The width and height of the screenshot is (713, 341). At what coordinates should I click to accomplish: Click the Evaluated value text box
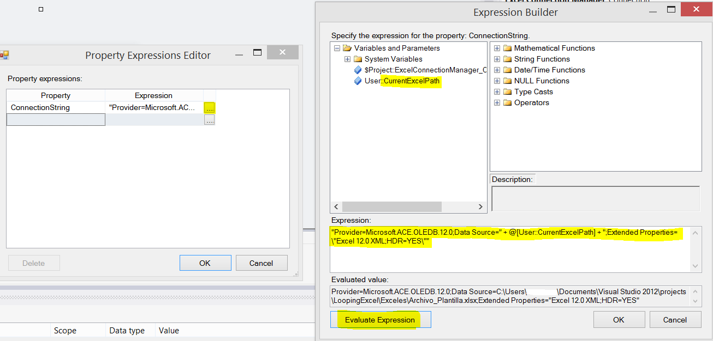click(x=510, y=296)
